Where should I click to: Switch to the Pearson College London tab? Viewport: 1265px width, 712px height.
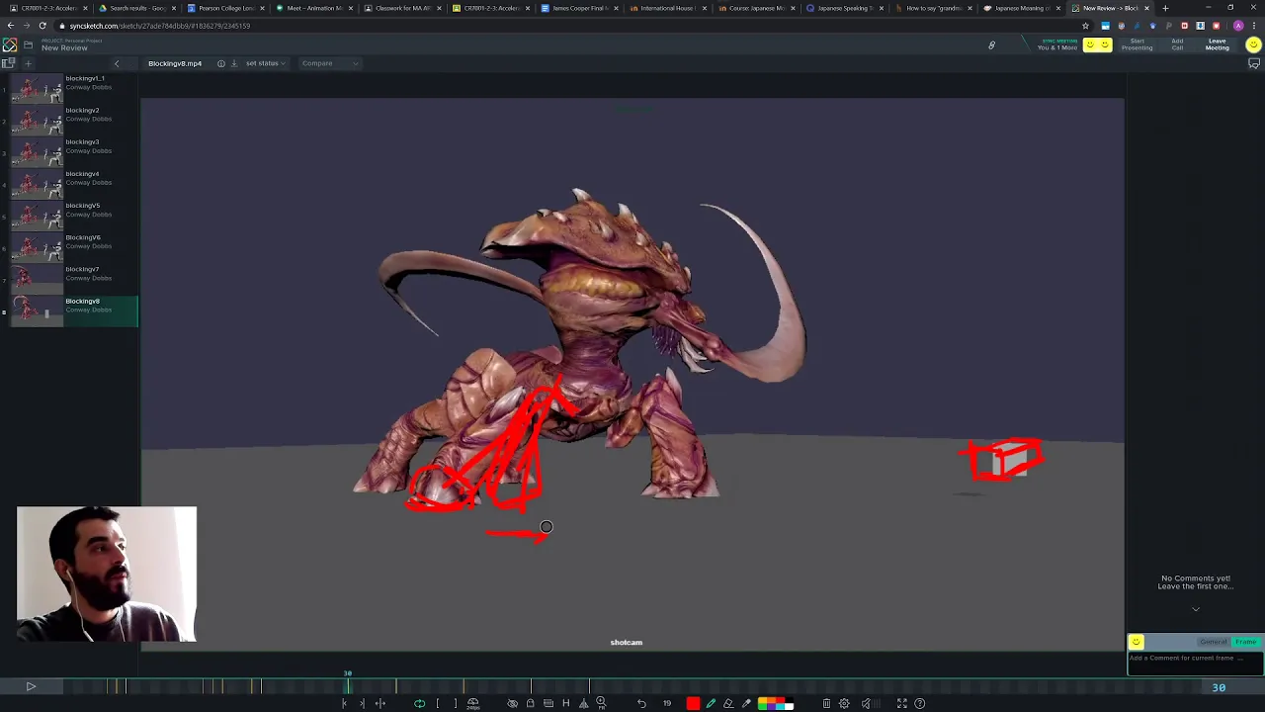226,8
